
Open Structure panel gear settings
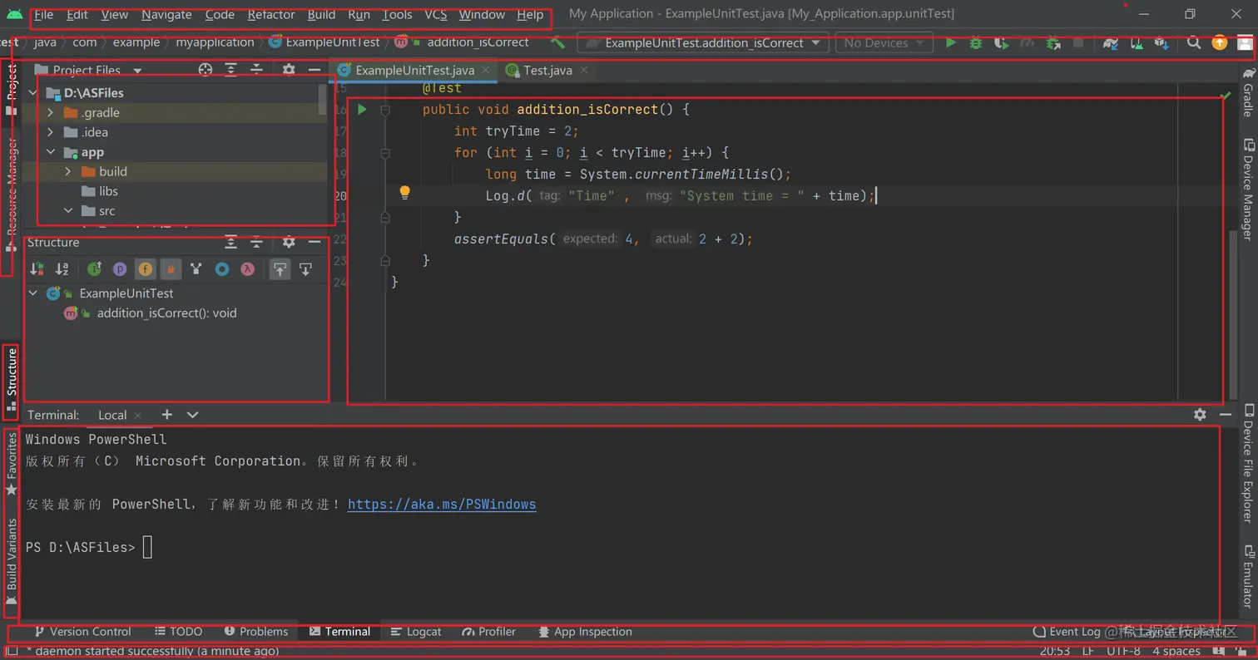pos(289,243)
